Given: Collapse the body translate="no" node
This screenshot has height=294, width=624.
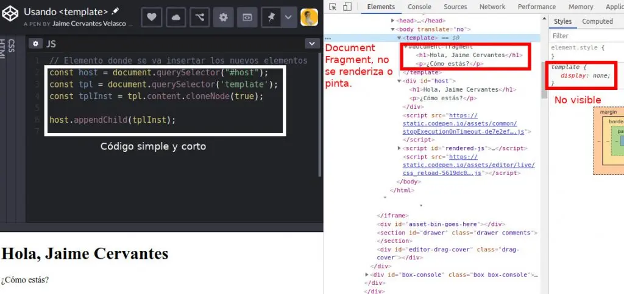Looking at the screenshot, I should (x=393, y=29).
